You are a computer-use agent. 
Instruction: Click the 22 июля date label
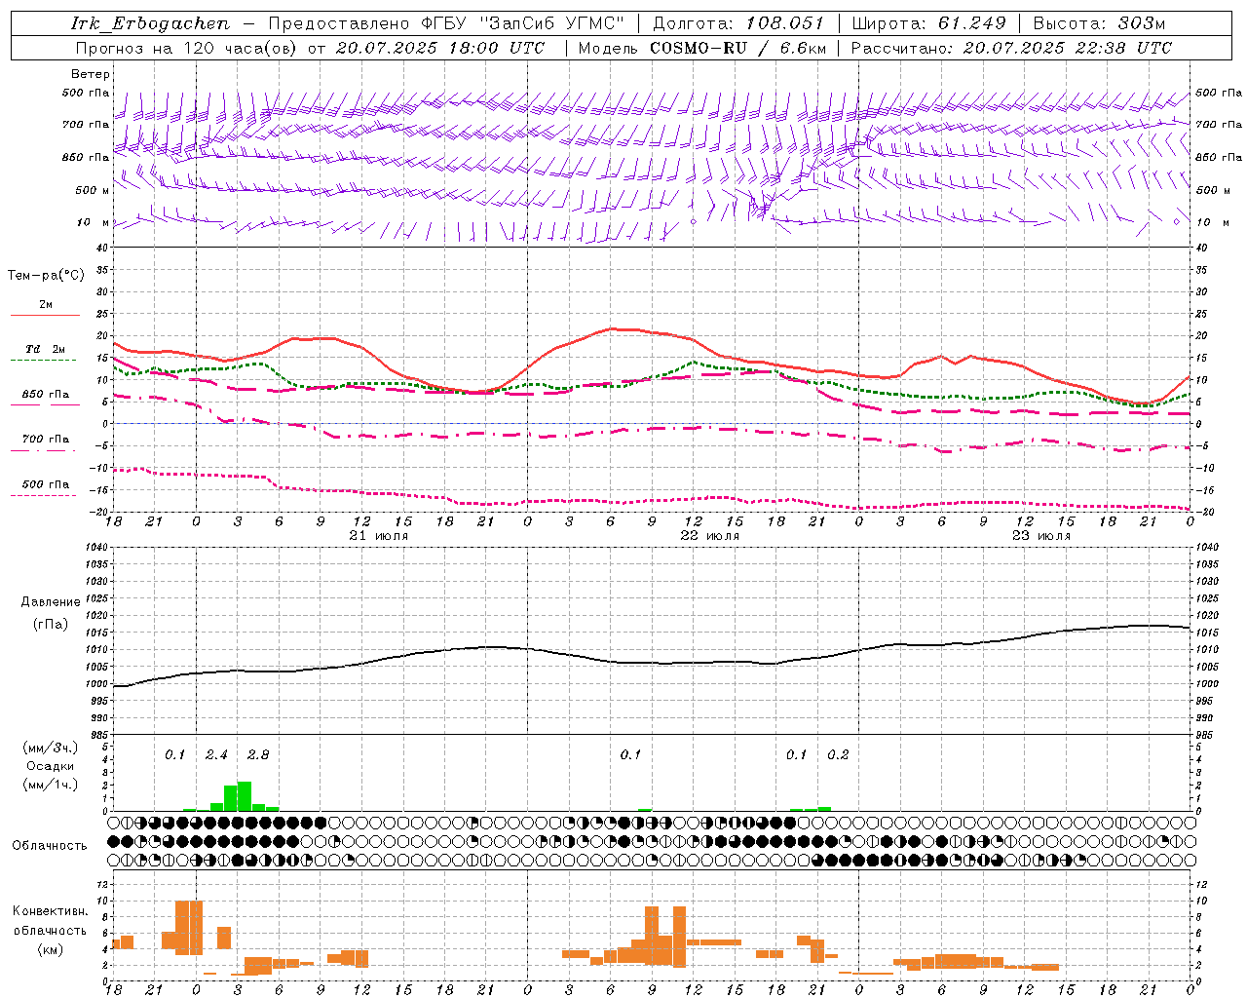point(710,536)
